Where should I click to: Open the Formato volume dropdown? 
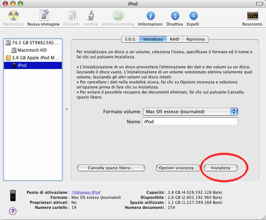[191, 111]
